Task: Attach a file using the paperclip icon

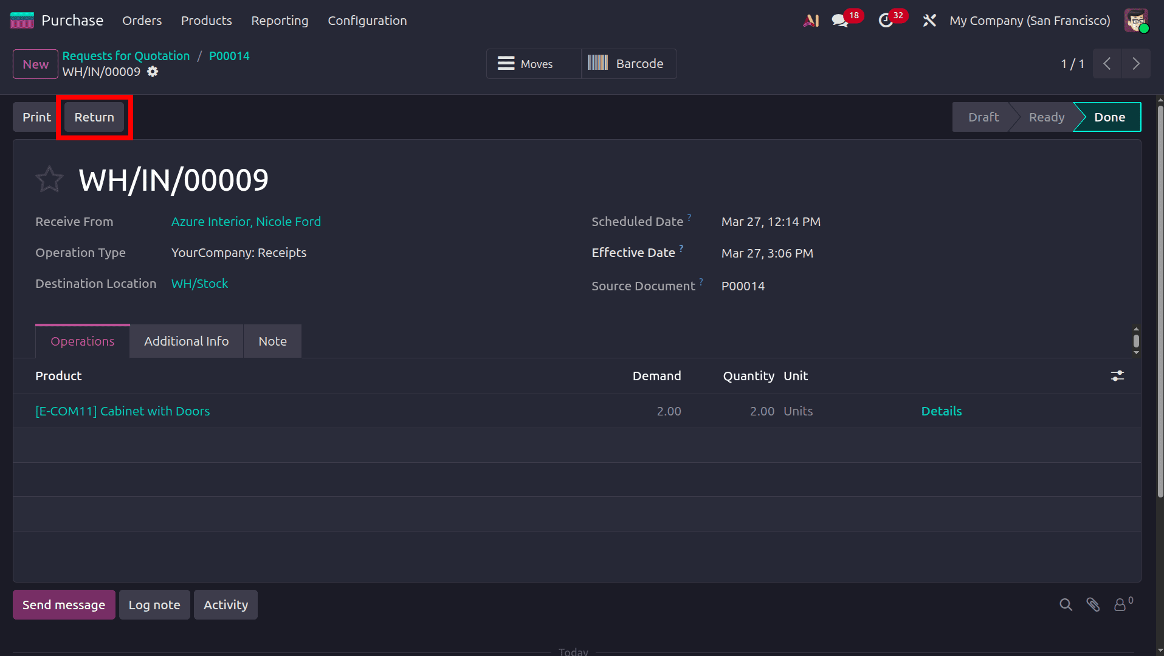Action: tap(1093, 604)
